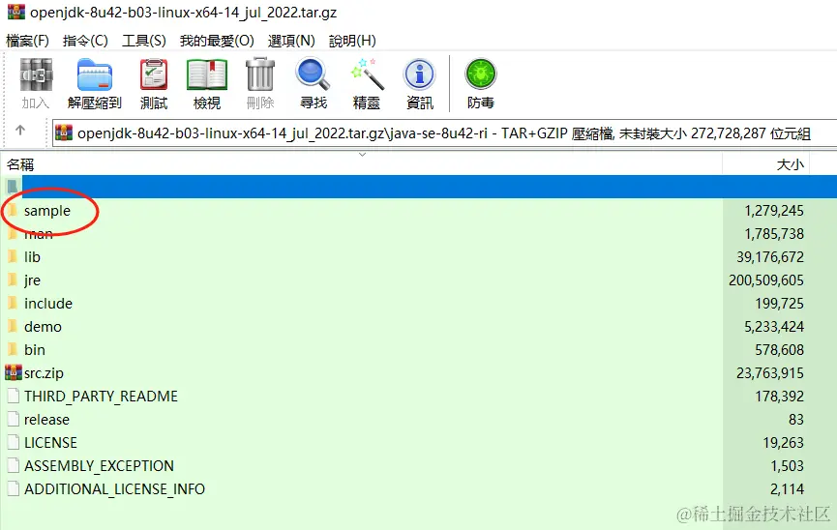Click the WinRAR icon in the title bar
Screen dimensions: 837x530
(16, 12)
